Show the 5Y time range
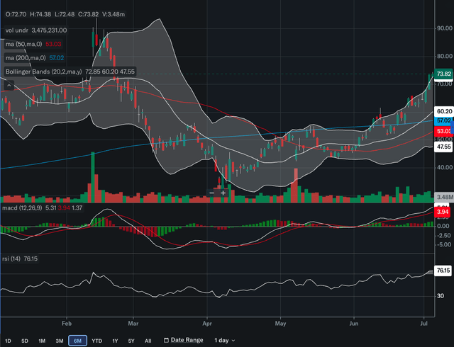 (131, 340)
